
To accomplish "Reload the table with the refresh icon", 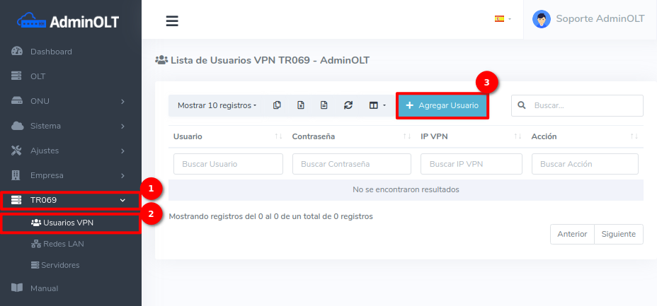I will pos(348,105).
